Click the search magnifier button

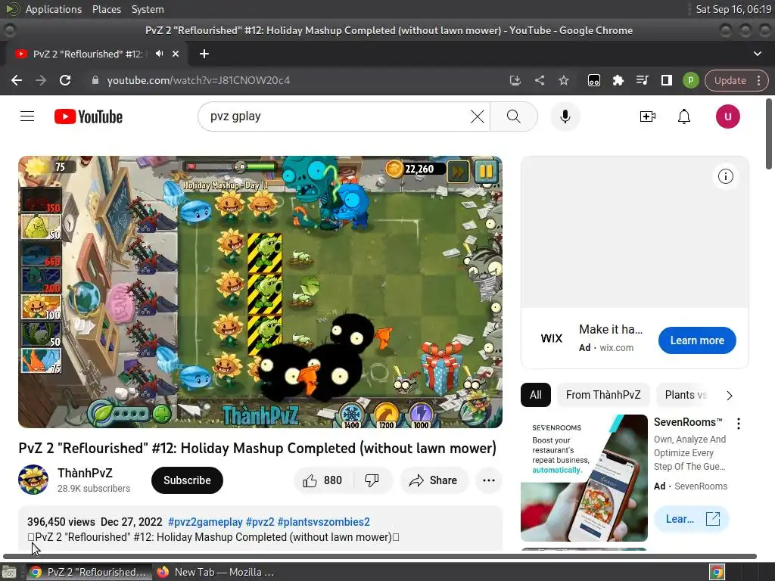coord(514,117)
